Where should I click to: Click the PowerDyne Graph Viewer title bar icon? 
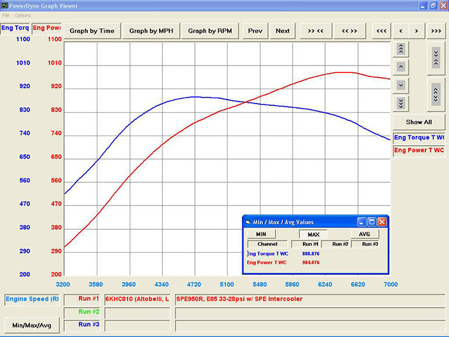4,5
